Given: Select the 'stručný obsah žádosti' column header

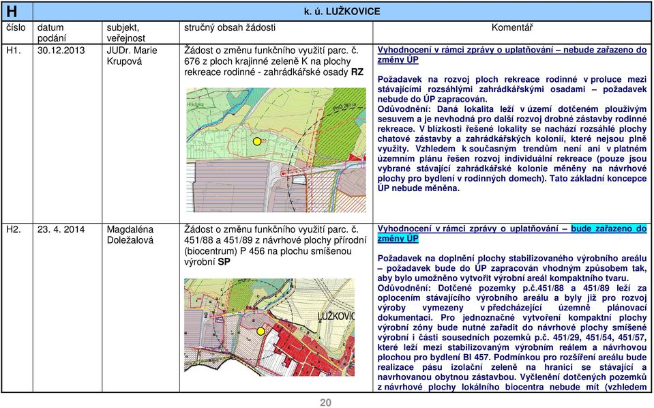Looking at the screenshot, I should pyautogui.click(x=230, y=27).
